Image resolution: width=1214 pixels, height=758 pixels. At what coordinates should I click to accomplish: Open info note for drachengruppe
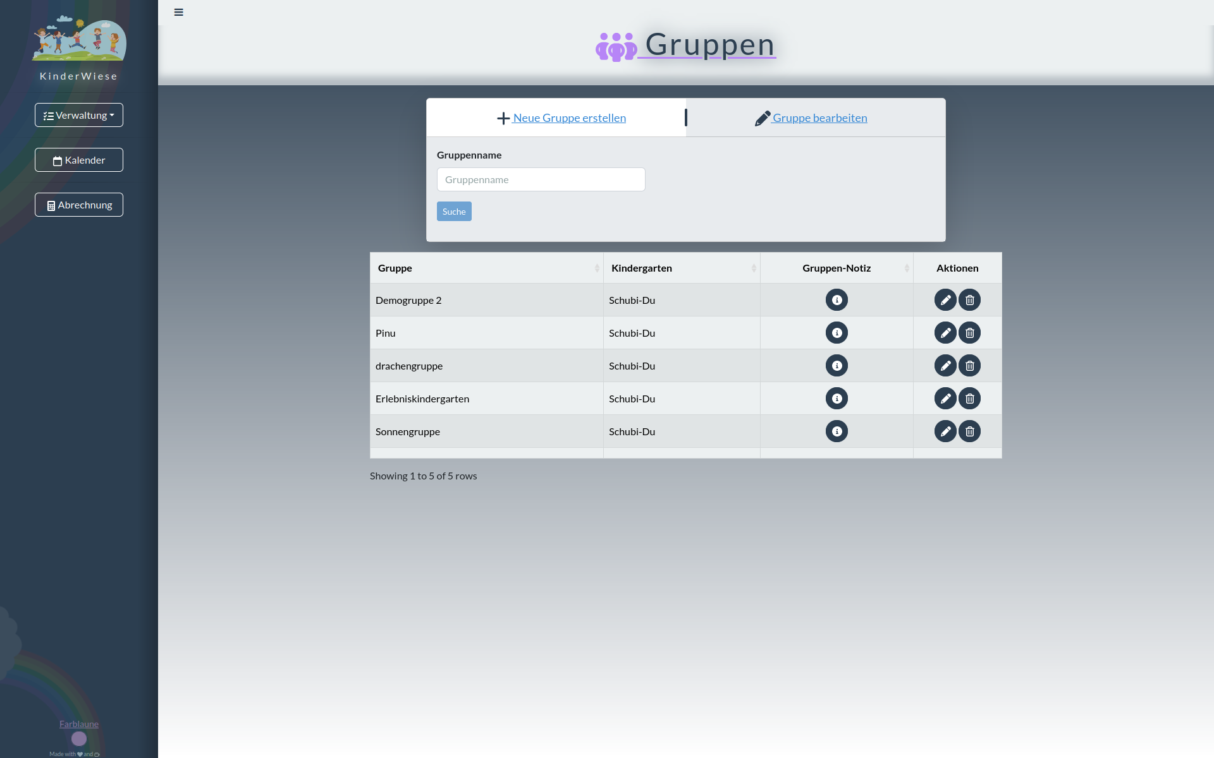[x=837, y=366]
